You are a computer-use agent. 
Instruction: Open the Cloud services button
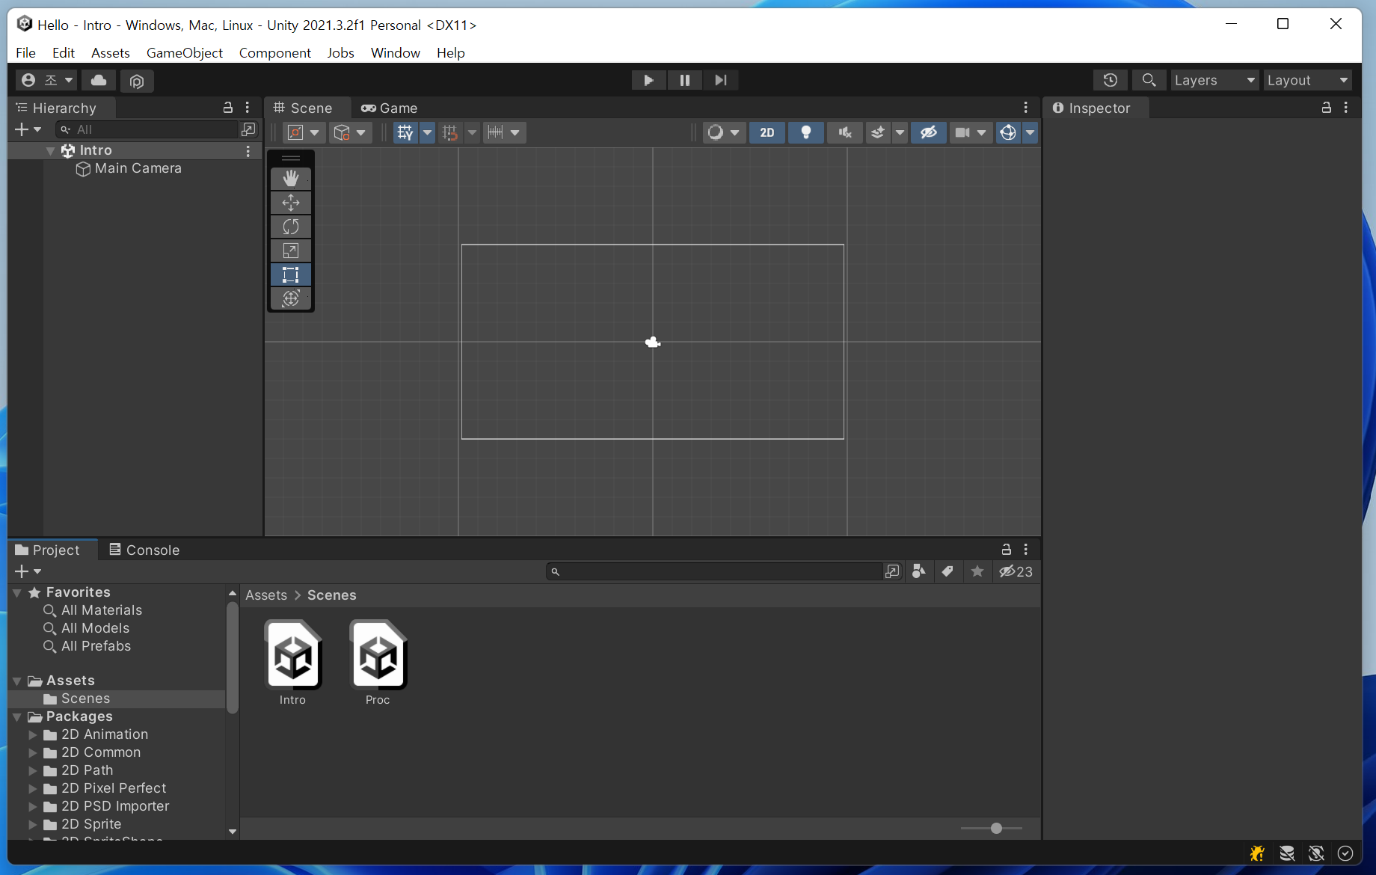pos(99,80)
